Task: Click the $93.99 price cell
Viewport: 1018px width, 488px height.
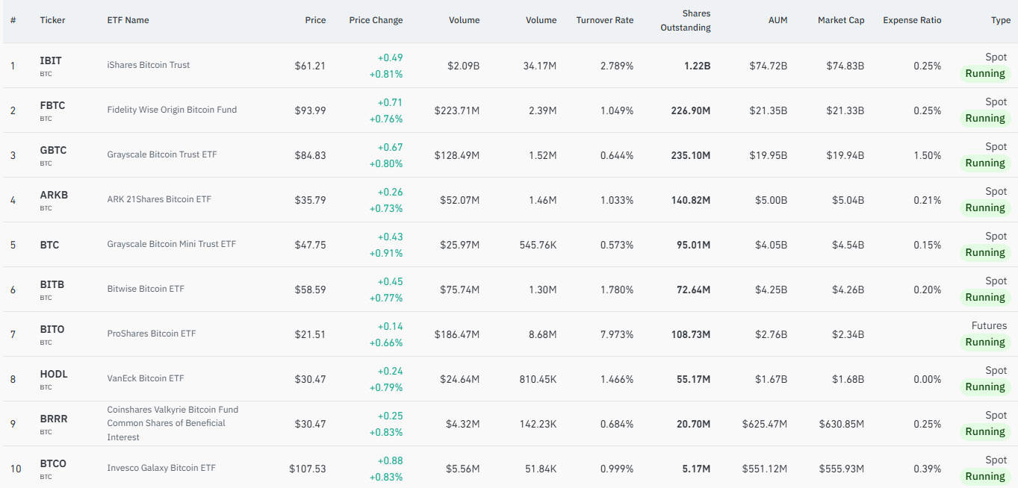Action: tap(310, 110)
